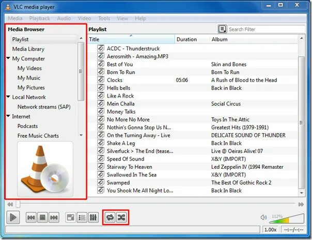The height and width of the screenshot is (240, 312).
Task: Focus the Search Filter field
Action: click(266, 29)
